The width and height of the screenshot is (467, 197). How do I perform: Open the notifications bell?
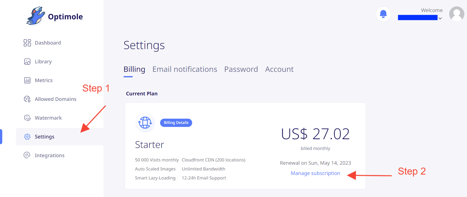(x=383, y=14)
